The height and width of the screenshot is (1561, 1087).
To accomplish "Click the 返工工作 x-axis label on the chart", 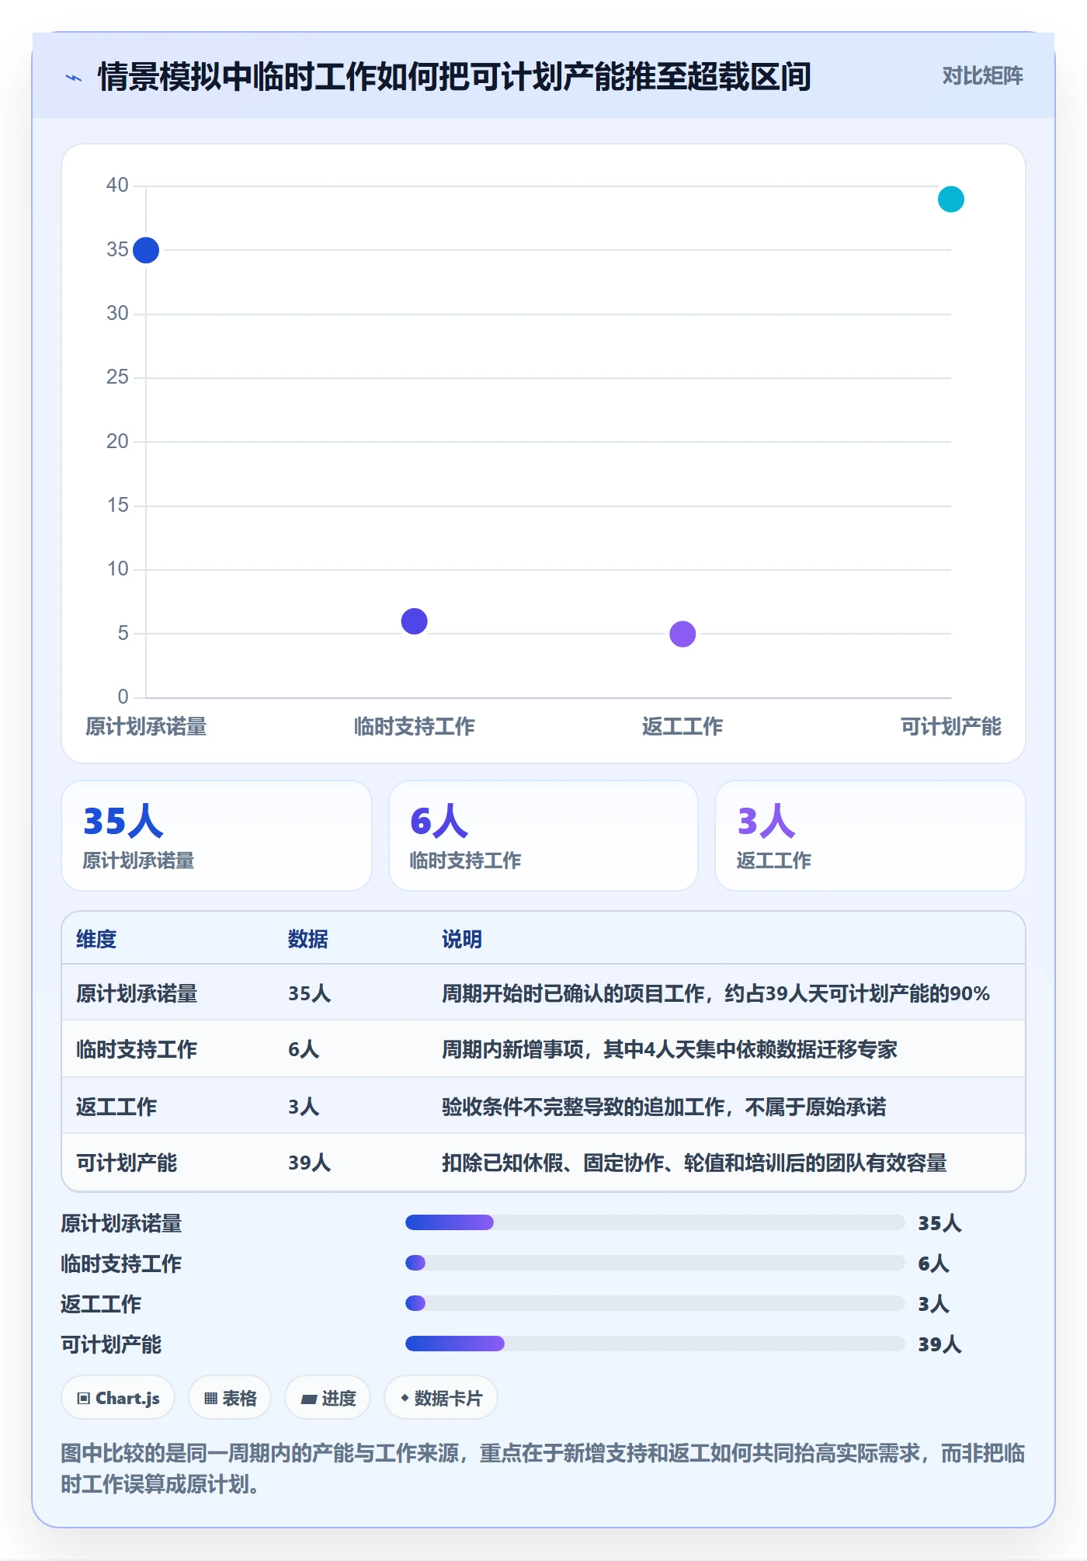I will (x=682, y=727).
